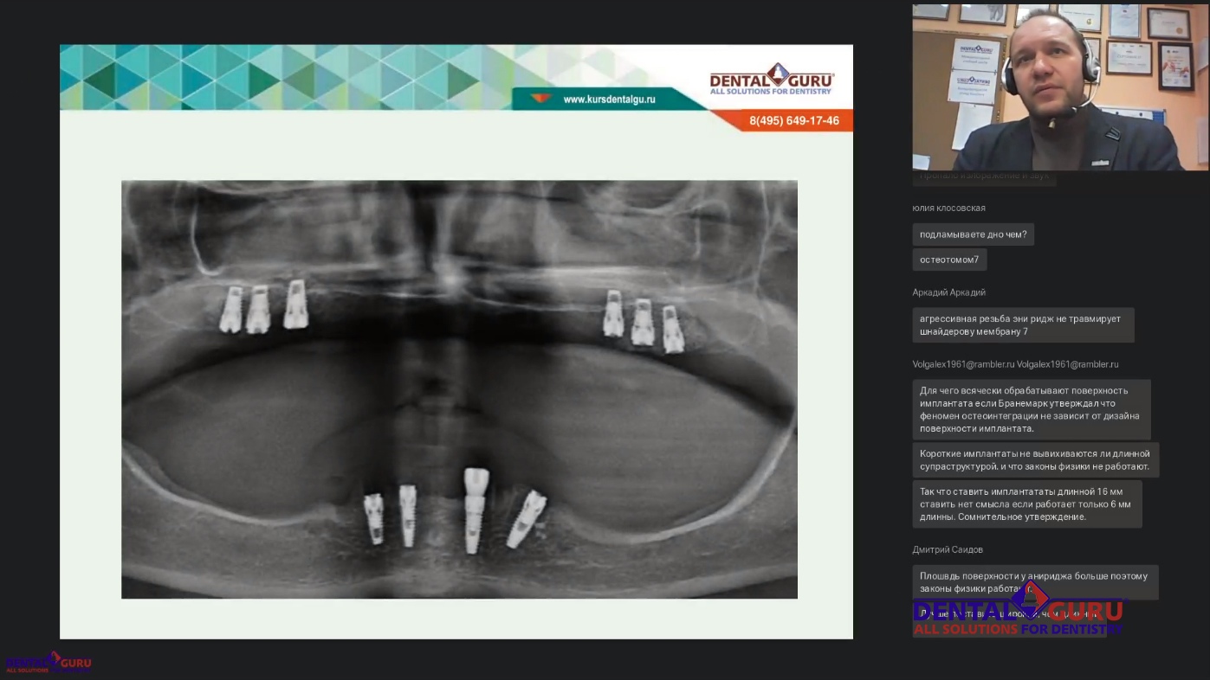This screenshot has height=680, width=1210.
Task: Select the message beginning "Так что ставить имплантататы"
Action: tap(1026, 504)
